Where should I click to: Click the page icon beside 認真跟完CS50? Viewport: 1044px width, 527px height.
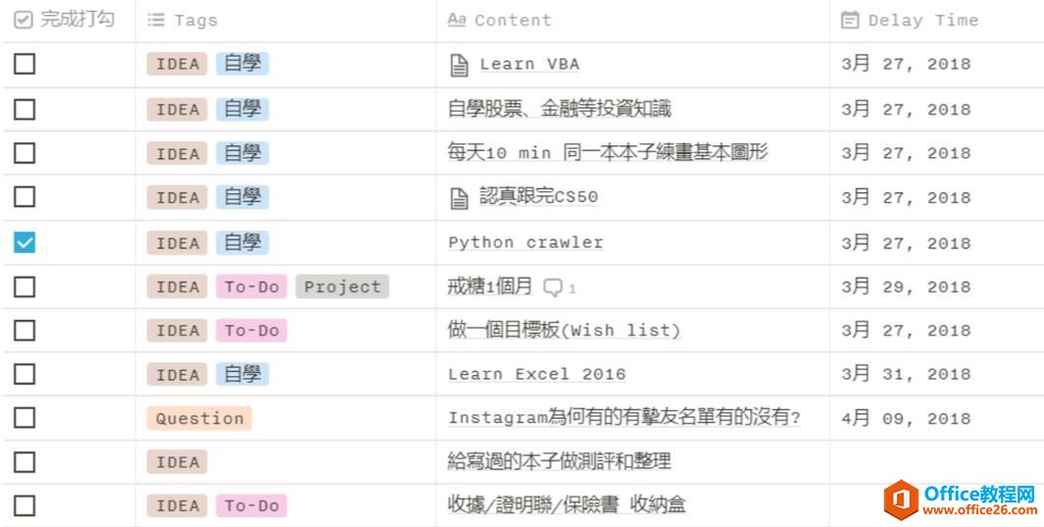[459, 198]
